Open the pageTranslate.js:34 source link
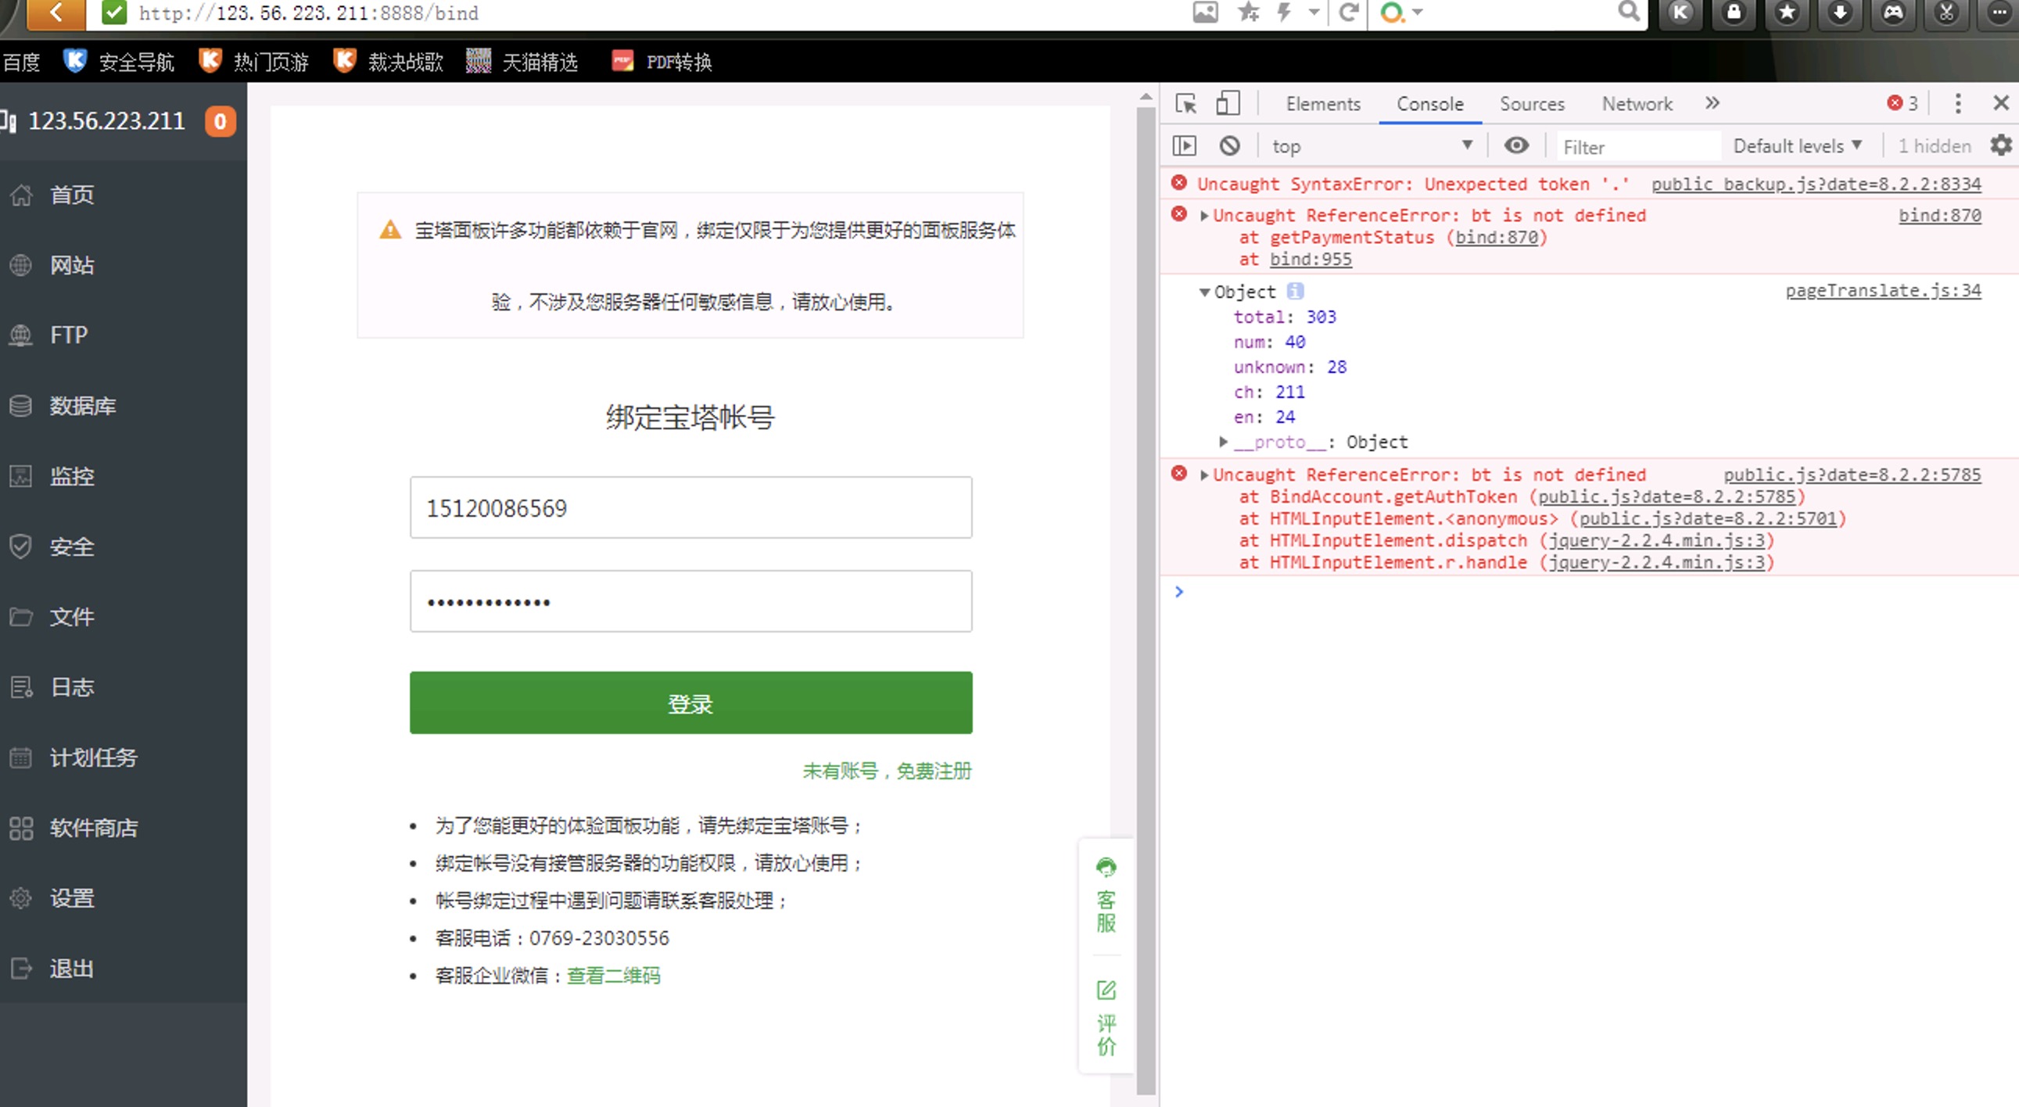Viewport: 2019px width, 1107px height. click(1884, 291)
